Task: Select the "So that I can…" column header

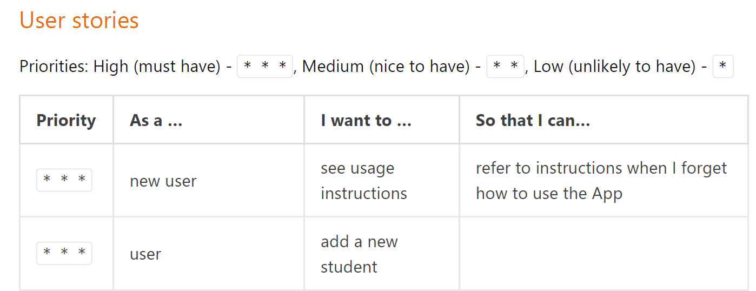Action: pyautogui.click(x=533, y=120)
